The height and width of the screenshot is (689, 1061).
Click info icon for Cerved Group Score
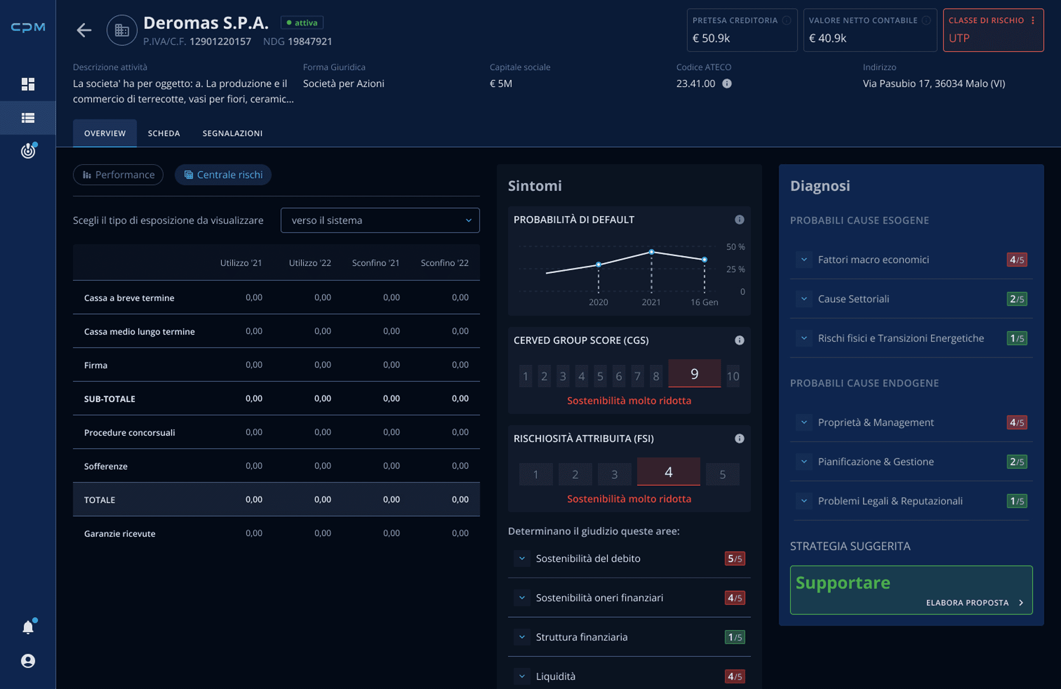739,340
